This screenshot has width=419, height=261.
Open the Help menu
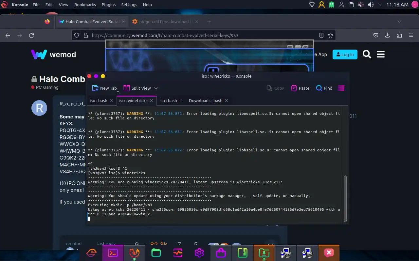tap(147, 5)
